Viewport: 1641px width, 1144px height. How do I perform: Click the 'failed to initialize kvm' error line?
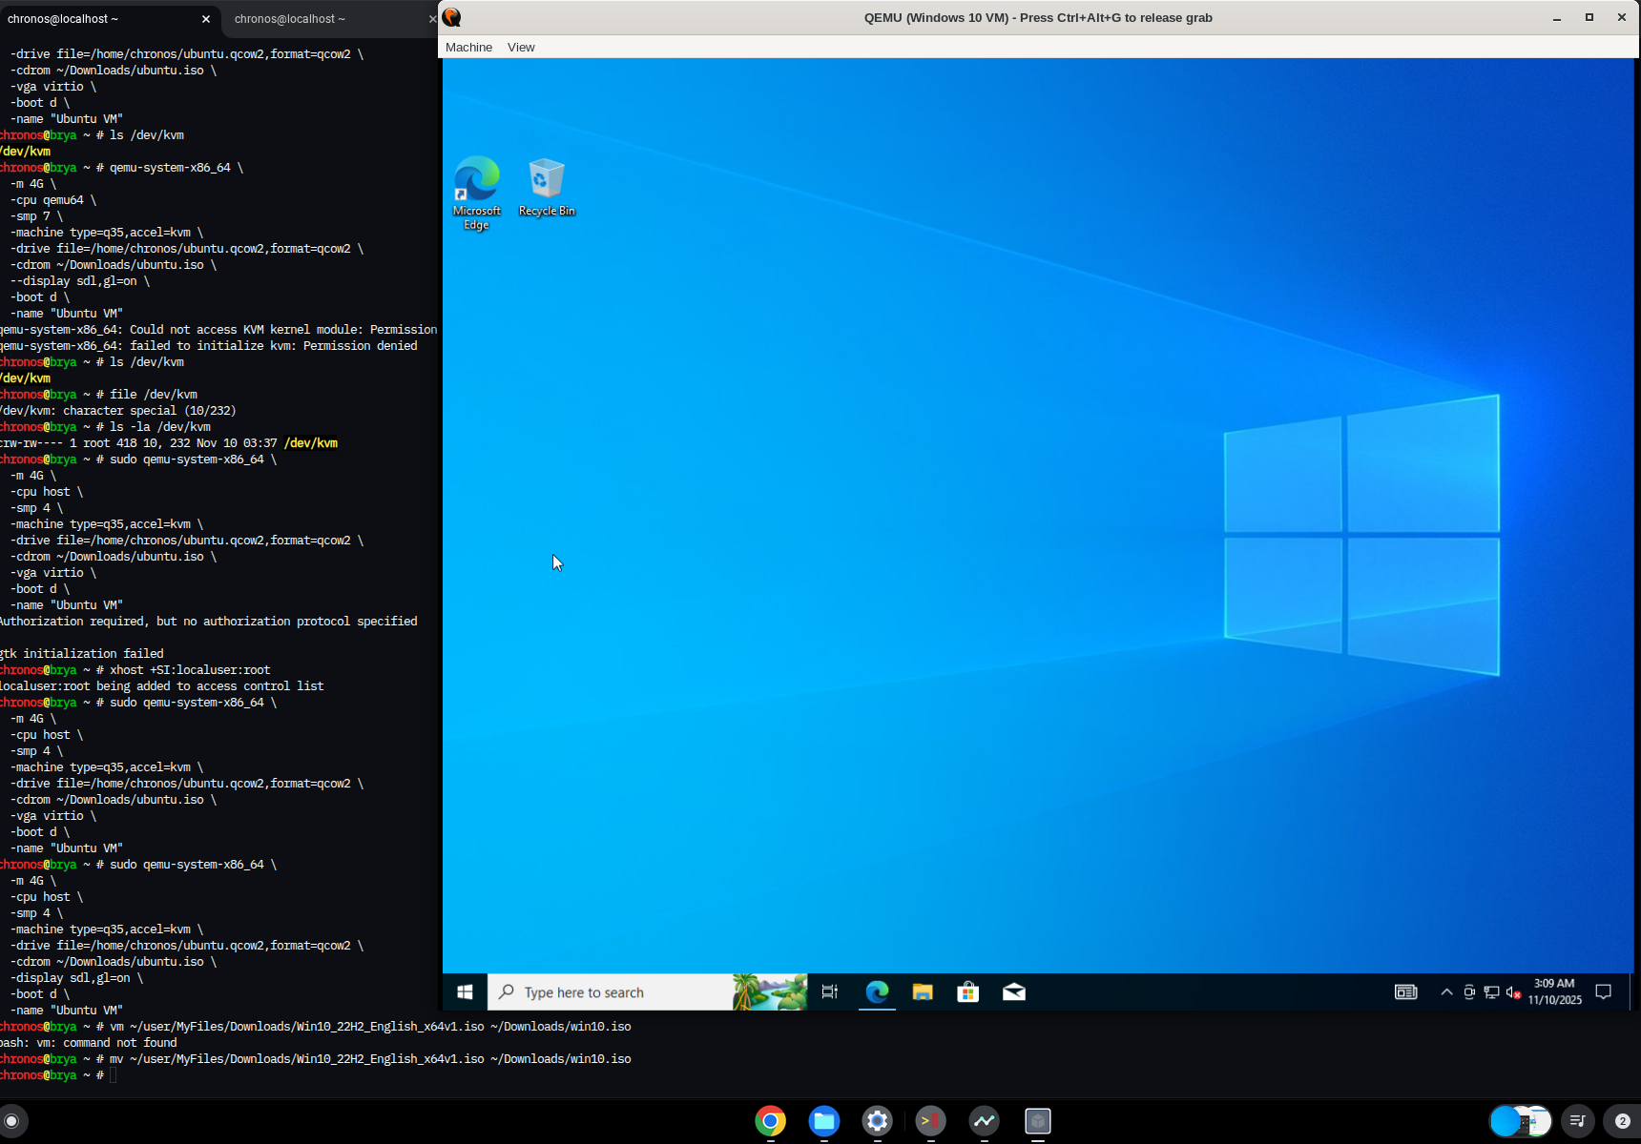(x=209, y=346)
